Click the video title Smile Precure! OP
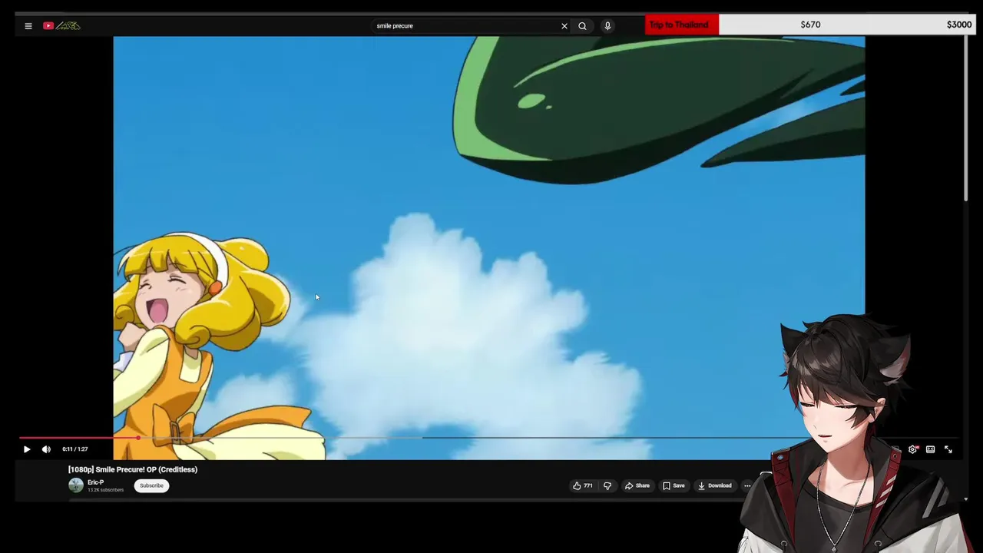 [133, 469]
